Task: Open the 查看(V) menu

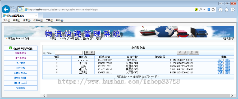Action: coord(27,21)
